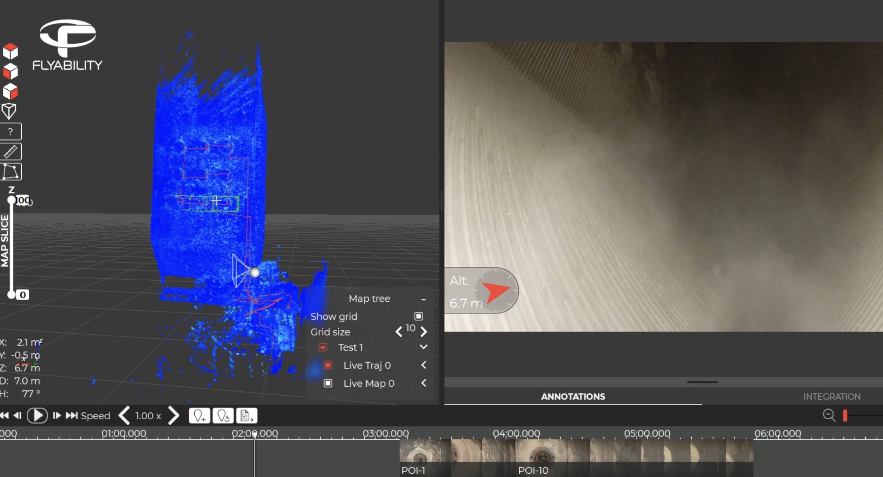Expand Live Traj 0 options chevron
This screenshot has width=883, height=477.
[x=424, y=365]
